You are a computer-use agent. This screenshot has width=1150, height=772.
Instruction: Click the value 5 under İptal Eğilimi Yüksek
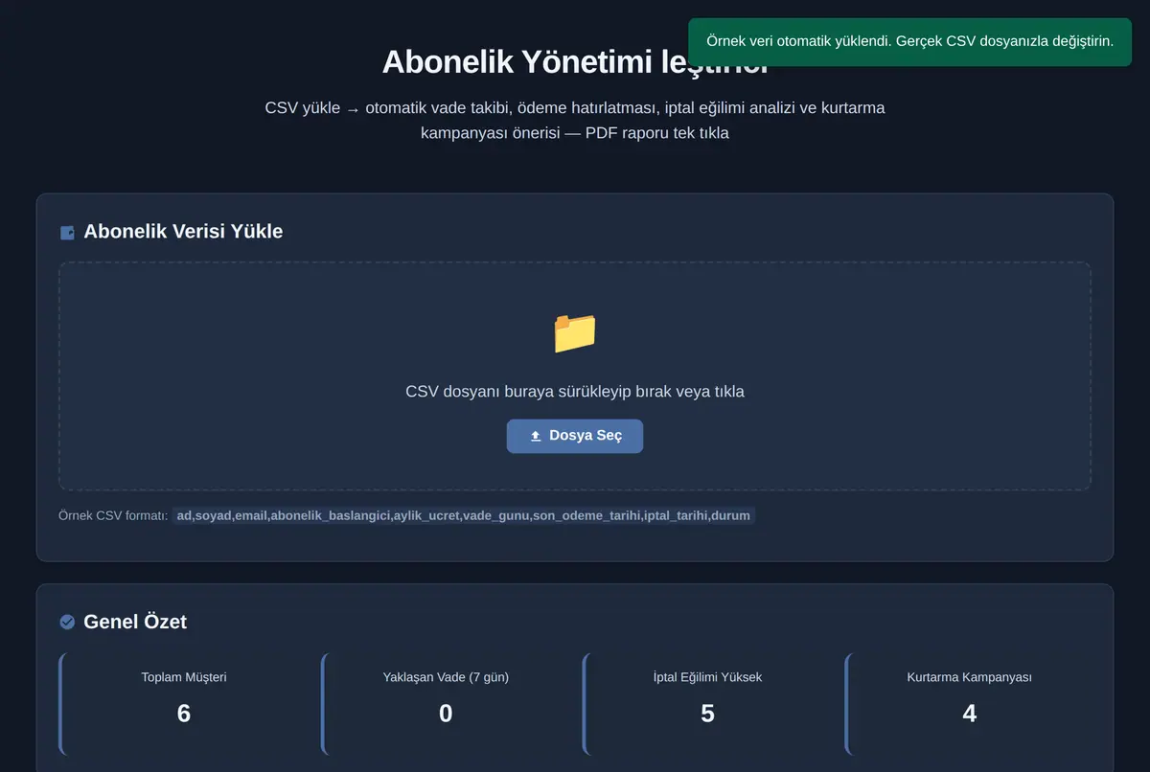click(x=707, y=714)
